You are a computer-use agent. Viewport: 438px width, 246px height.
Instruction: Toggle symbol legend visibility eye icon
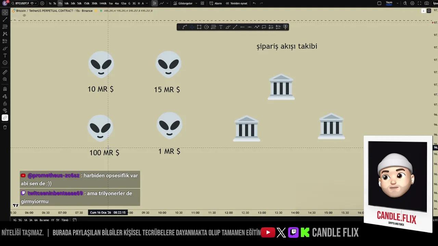pos(24,15)
